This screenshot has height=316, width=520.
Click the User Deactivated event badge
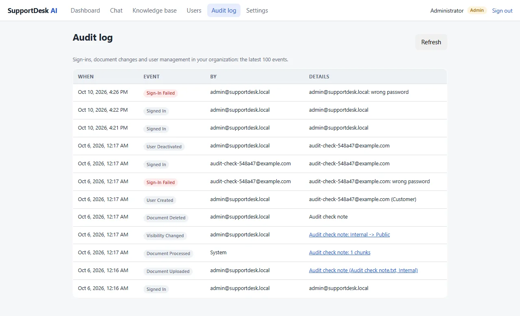pyautogui.click(x=164, y=147)
